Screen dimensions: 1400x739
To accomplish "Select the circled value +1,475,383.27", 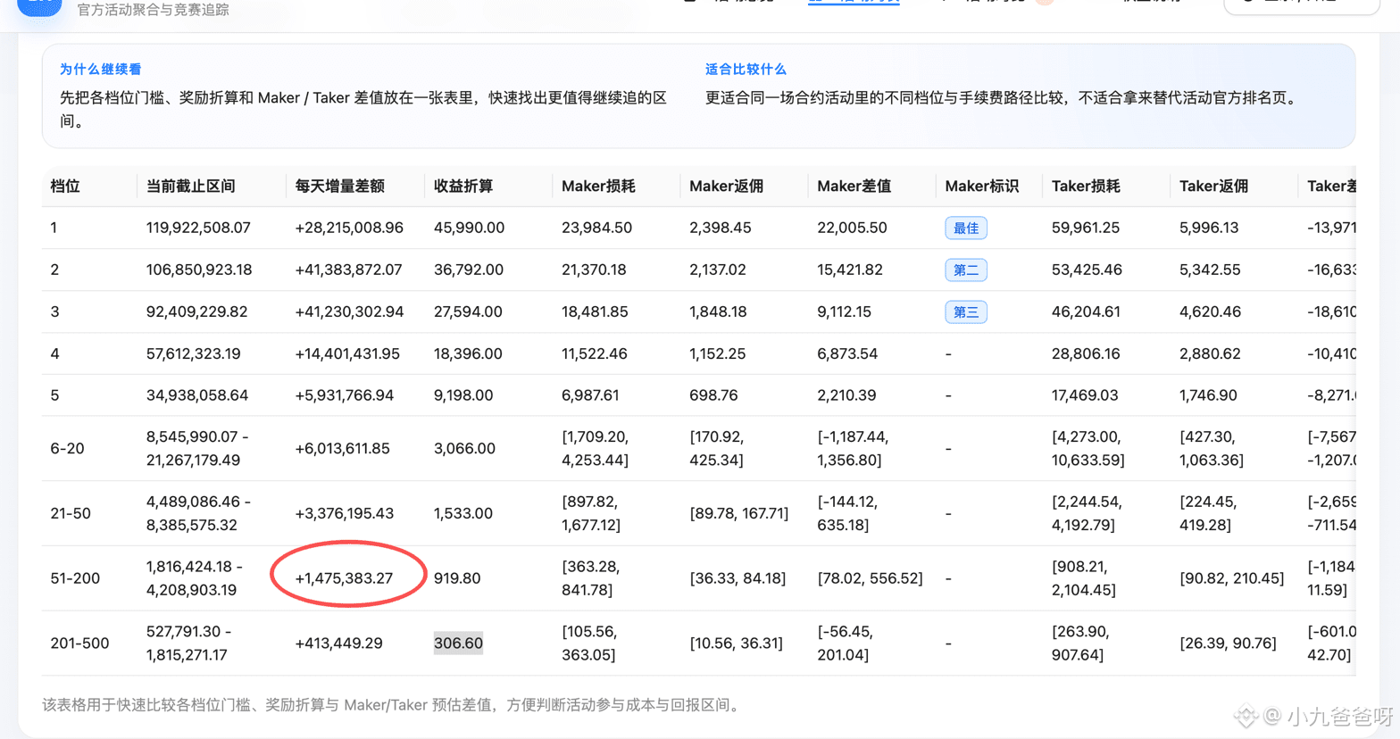I will 344,578.
